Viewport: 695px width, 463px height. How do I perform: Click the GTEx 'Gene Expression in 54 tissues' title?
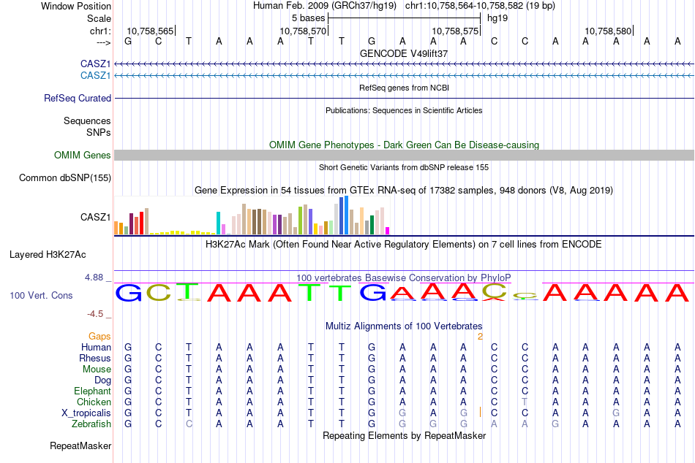point(404,191)
